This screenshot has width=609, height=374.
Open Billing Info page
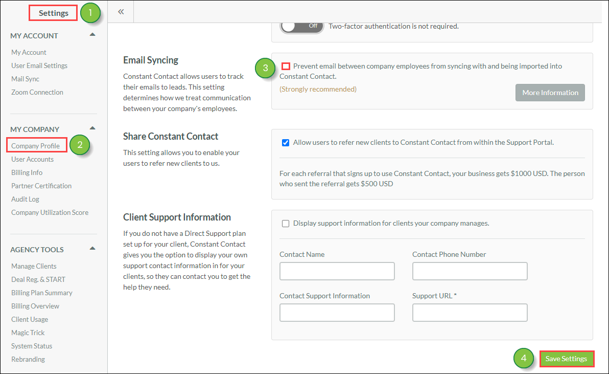coord(27,172)
